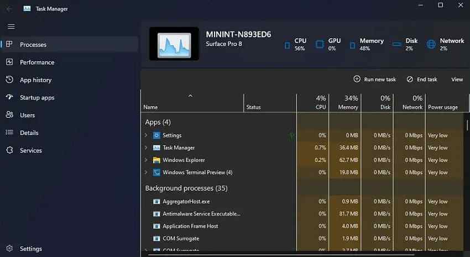Click the Processes sidebar icon
The width and height of the screenshot is (470, 257).
[x=9, y=44]
